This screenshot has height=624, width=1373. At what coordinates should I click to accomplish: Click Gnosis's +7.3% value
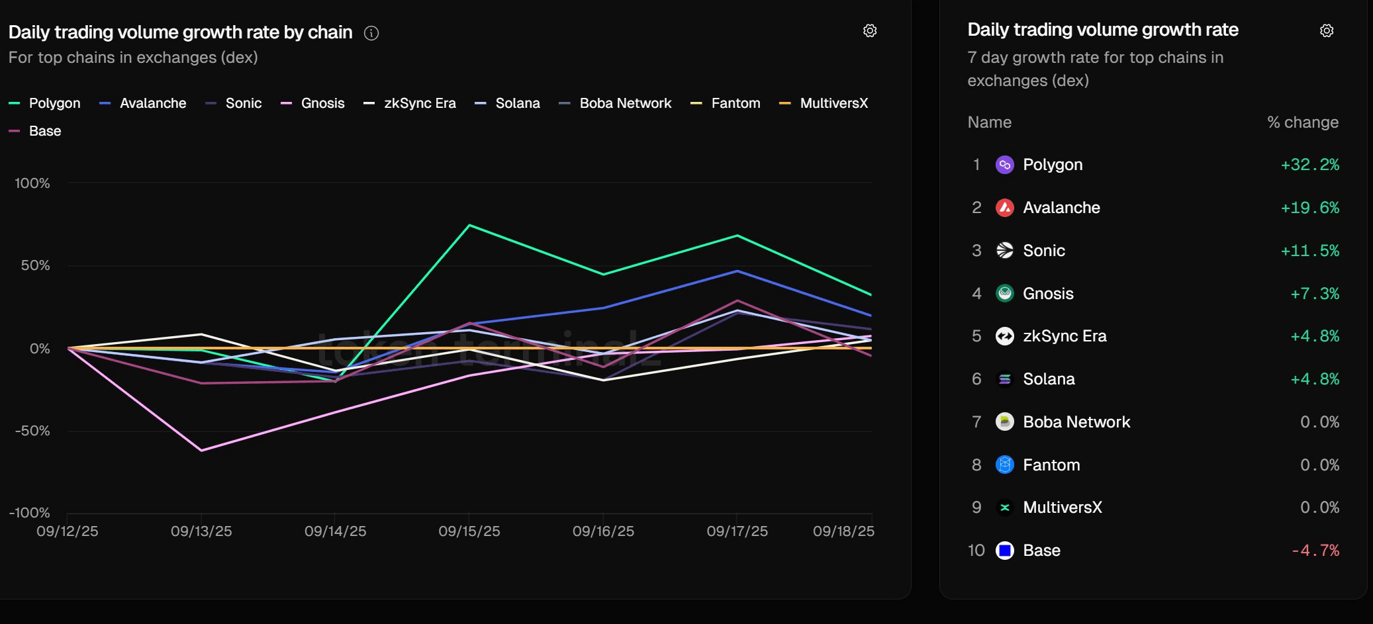[x=1315, y=294]
